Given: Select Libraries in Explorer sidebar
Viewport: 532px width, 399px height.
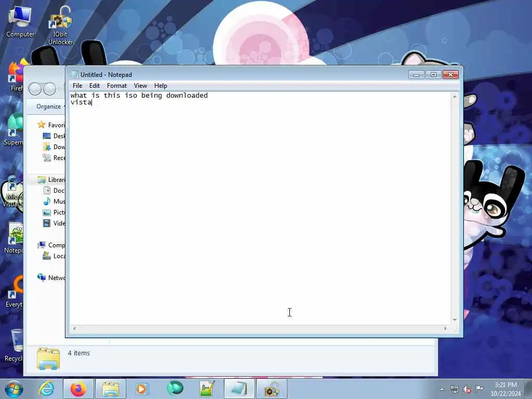Looking at the screenshot, I should (x=51, y=179).
